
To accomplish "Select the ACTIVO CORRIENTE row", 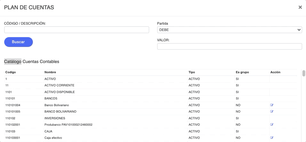I will [59, 85].
